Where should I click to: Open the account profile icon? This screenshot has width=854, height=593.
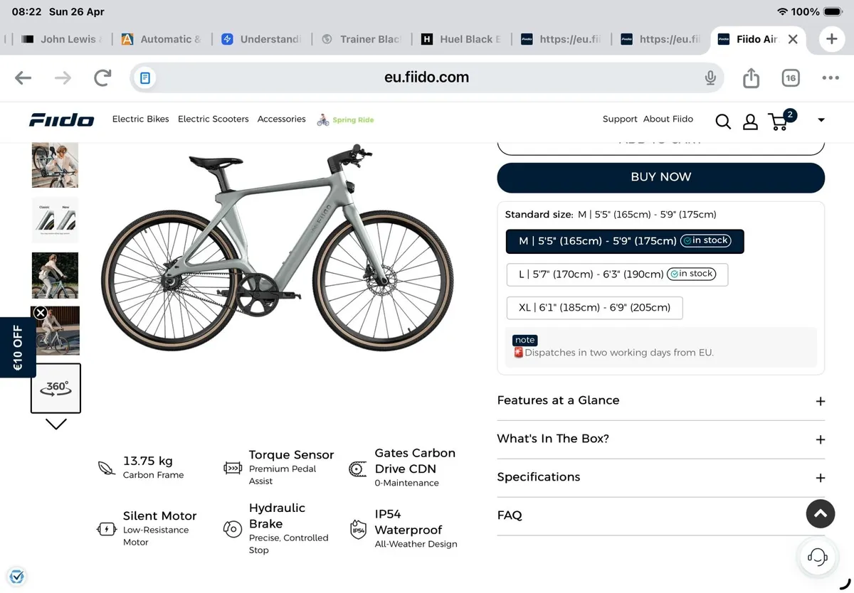pos(750,122)
